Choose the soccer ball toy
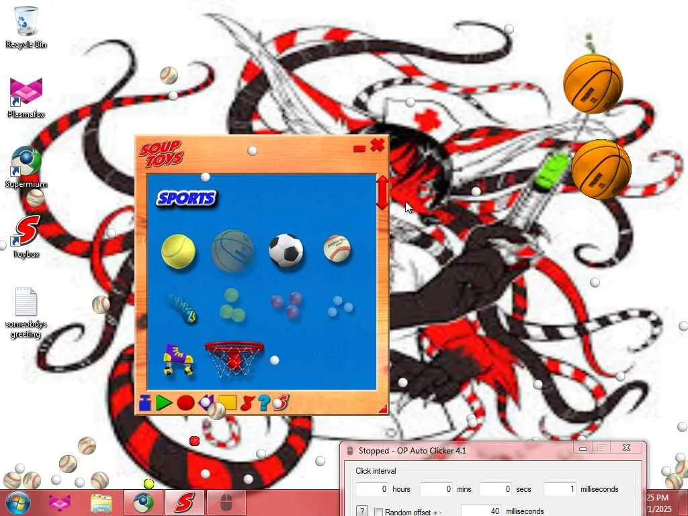 click(x=286, y=250)
